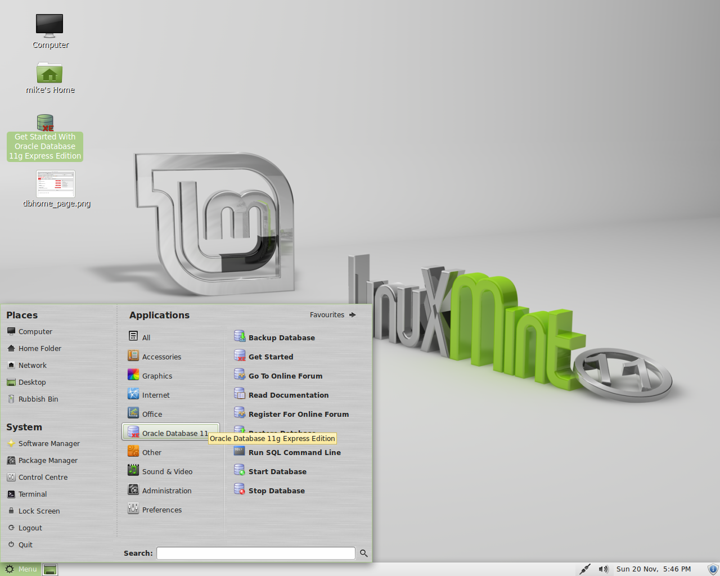
Task: Show All applications category
Action: click(139, 337)
